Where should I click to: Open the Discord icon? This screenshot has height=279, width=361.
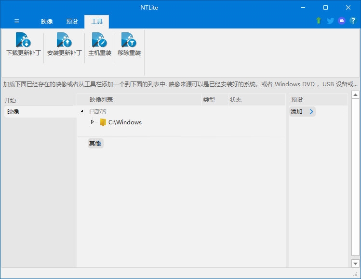(x=342, y=21)
